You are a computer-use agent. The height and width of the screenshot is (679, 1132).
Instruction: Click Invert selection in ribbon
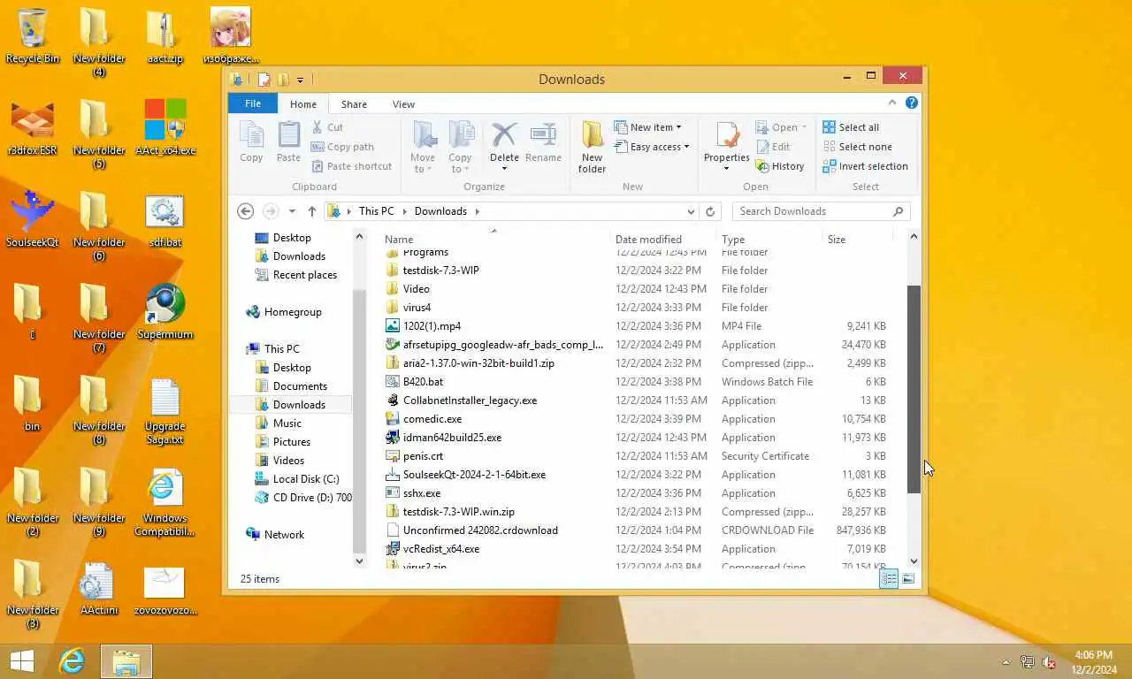point(865,166)
